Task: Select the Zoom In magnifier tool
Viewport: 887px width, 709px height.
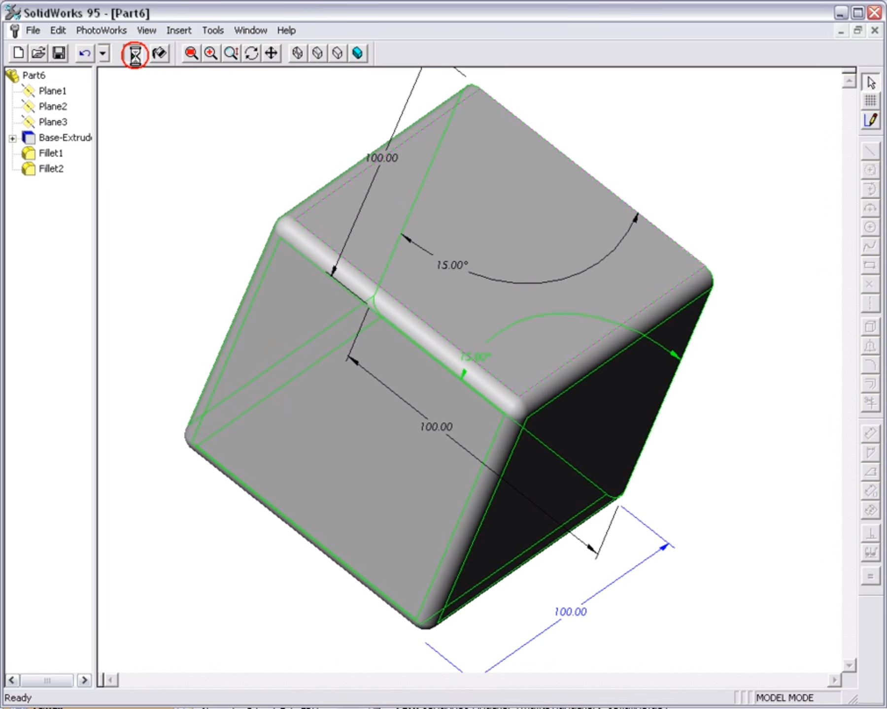Action: (211, 53)
